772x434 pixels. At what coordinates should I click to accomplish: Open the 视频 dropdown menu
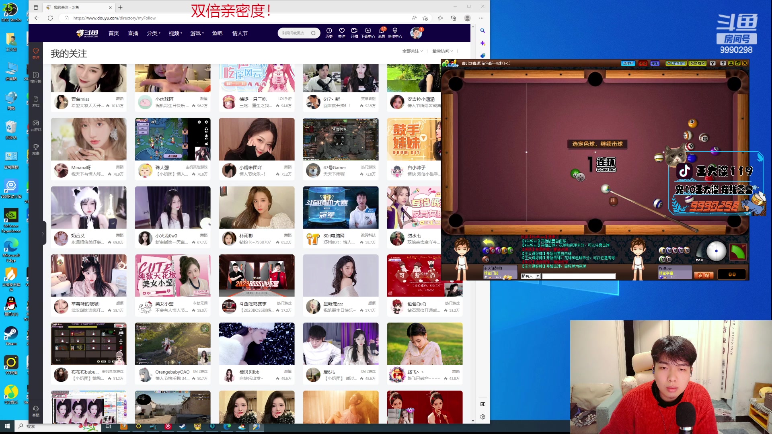(x=175, y=33)
